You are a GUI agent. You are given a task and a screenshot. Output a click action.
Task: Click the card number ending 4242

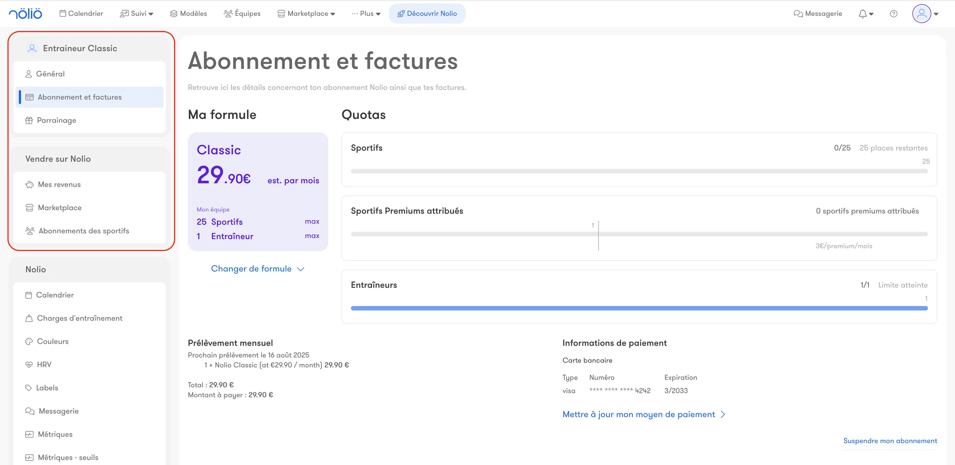pos(620,391)
